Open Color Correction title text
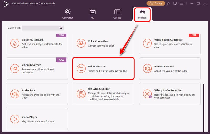This screenshot has width=210, height=134. [x=98, y=41]
